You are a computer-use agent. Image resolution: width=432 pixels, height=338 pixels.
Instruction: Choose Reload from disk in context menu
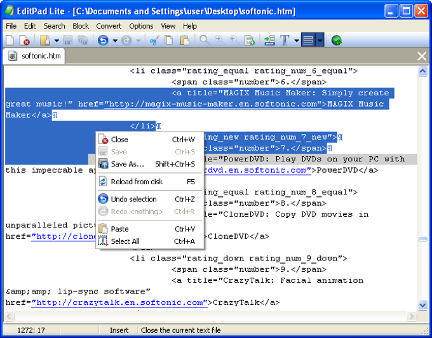(x=149, y=182)
